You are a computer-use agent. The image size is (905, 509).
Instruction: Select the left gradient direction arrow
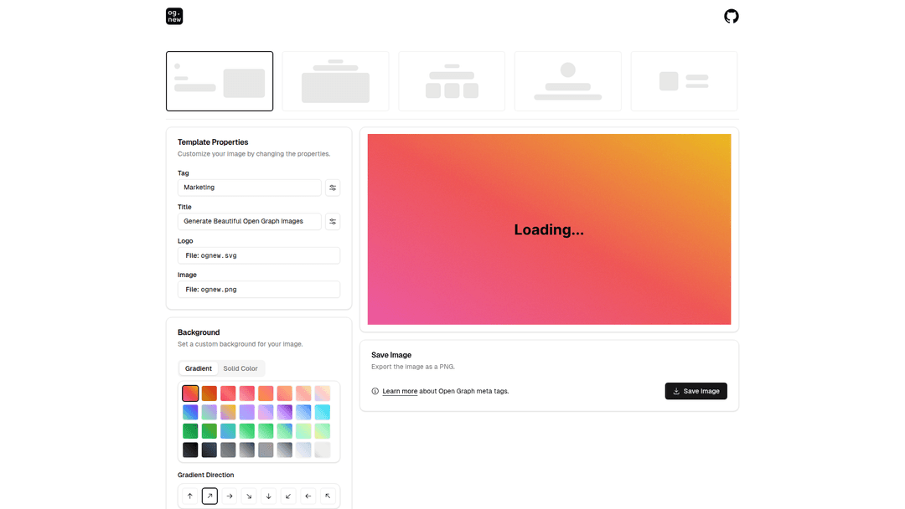tap(308, 496)
